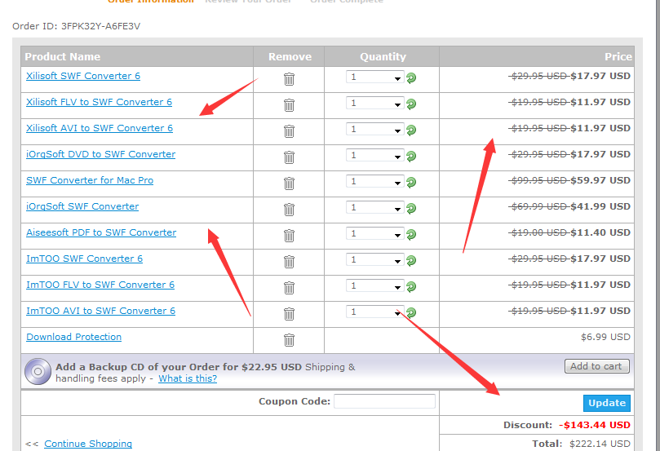Click the Quantity column header
This screenshot has height=451, width=660.
383,56
